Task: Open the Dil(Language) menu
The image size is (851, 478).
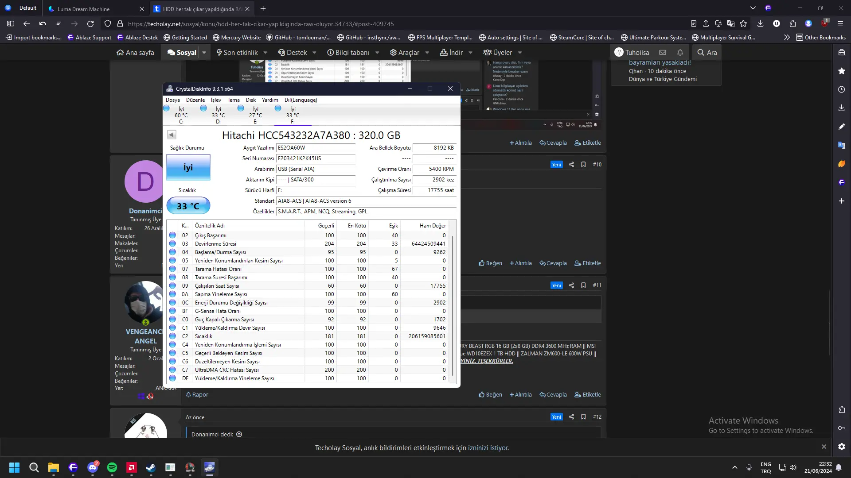Action: click(x=301, y=100)
